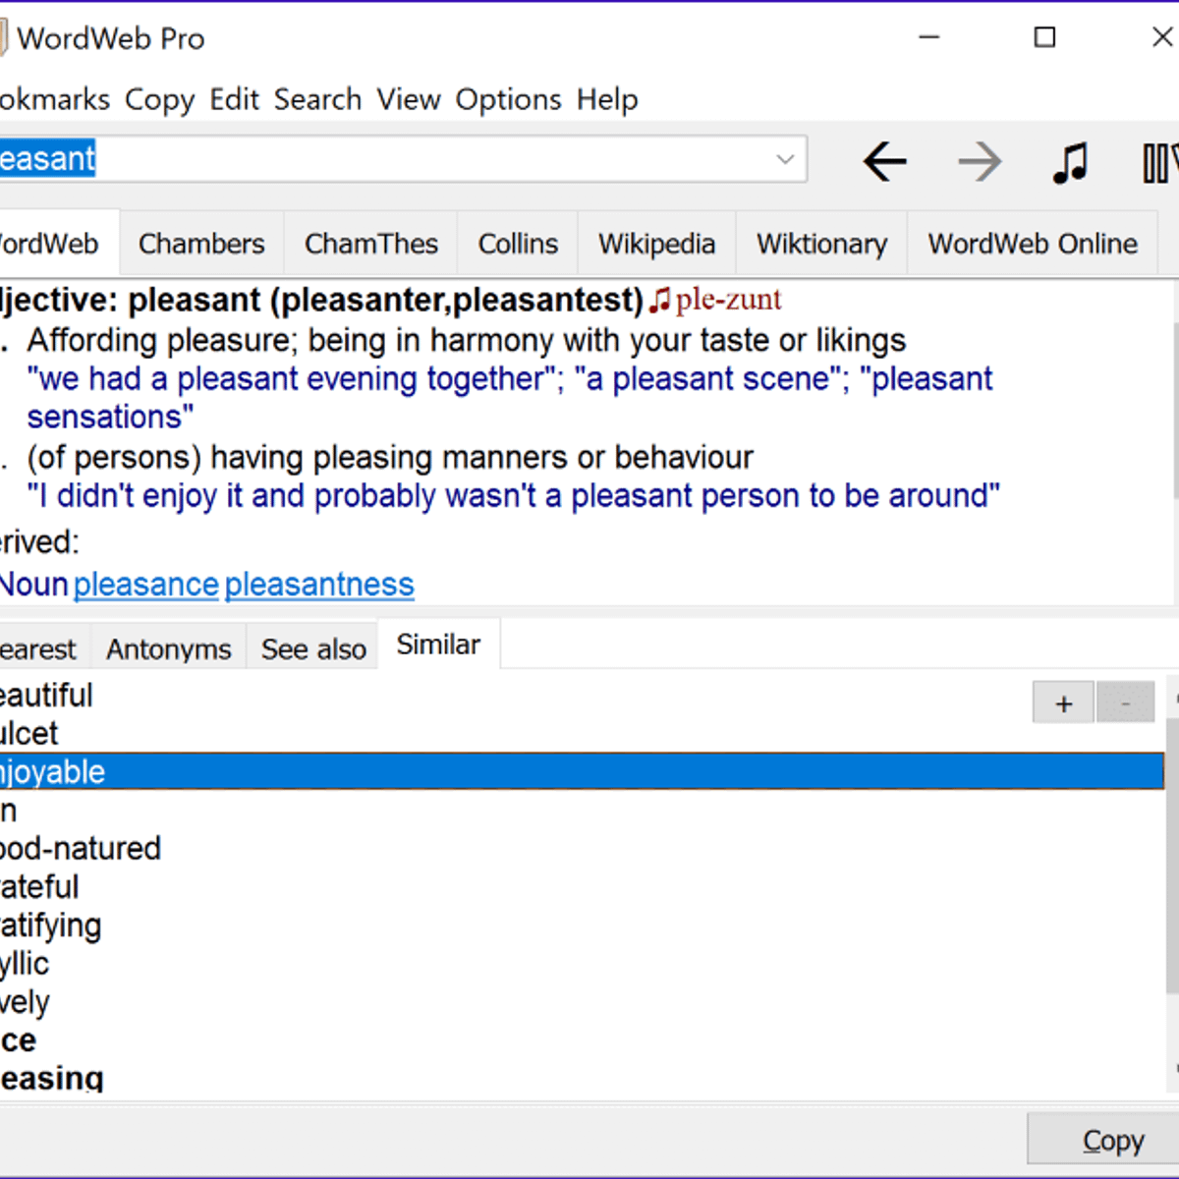
Task: Select 'fun' in the similar list
Action: click(x=582, y=811)
